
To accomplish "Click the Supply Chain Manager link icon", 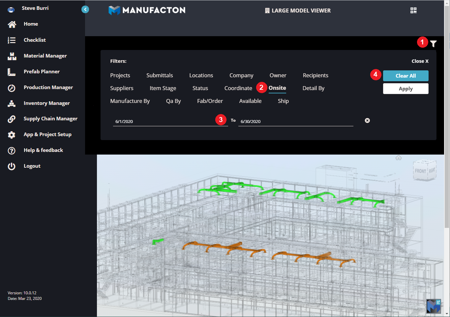I will tap(12, 119).
